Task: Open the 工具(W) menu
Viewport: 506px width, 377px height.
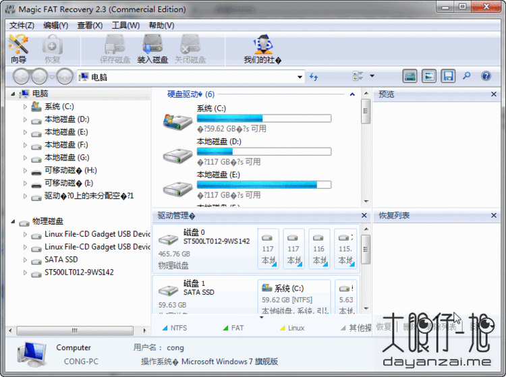Action: coord(125,26)
